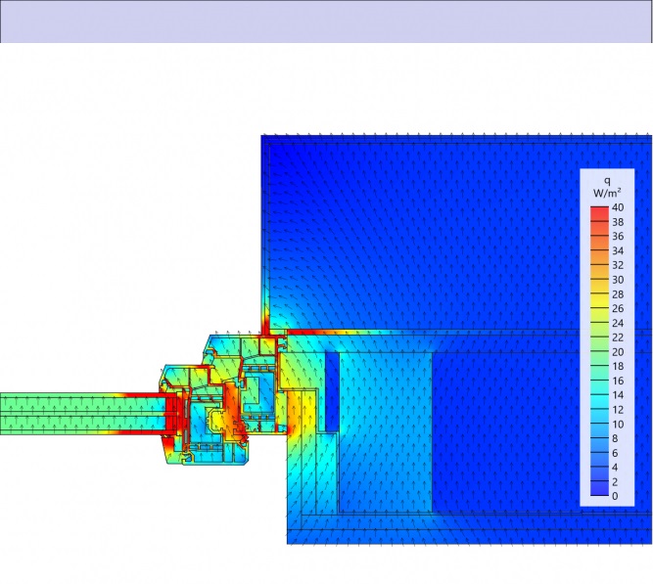Viewport: 653px width, 584px height.
Task: Click the q W/m² legend title
Action: coord(607,186)
